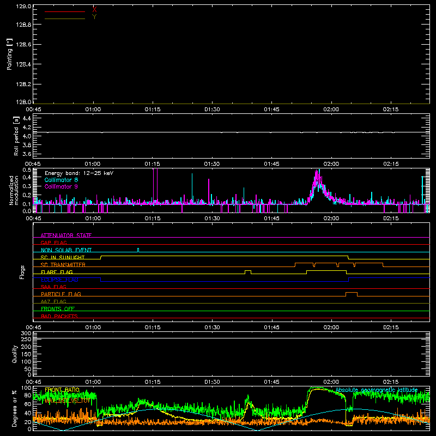The height and width of the screenshot is (436, 436).
Task: Click the FRONTS_OFF flag label
Action: (58, 309)
